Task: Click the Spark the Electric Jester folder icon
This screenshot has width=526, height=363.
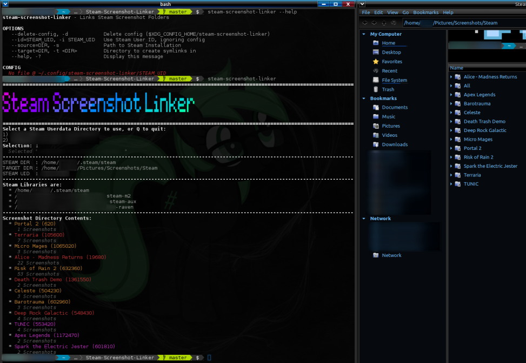Action: coord(457,166)
